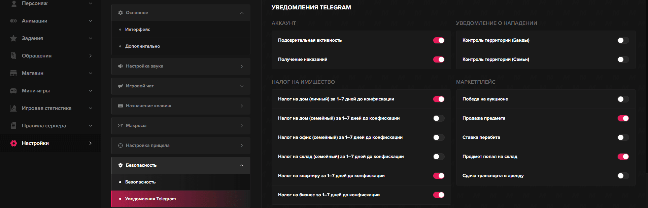Click the chart icon for Игровая статистика
648x208 pixels.
13,108
